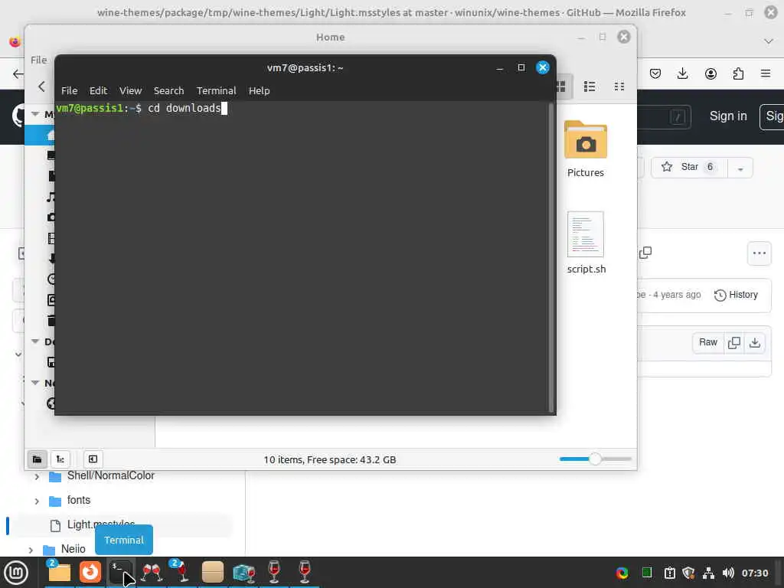
Task: Click the green square tray icon
Action: (x=647, y=573)
